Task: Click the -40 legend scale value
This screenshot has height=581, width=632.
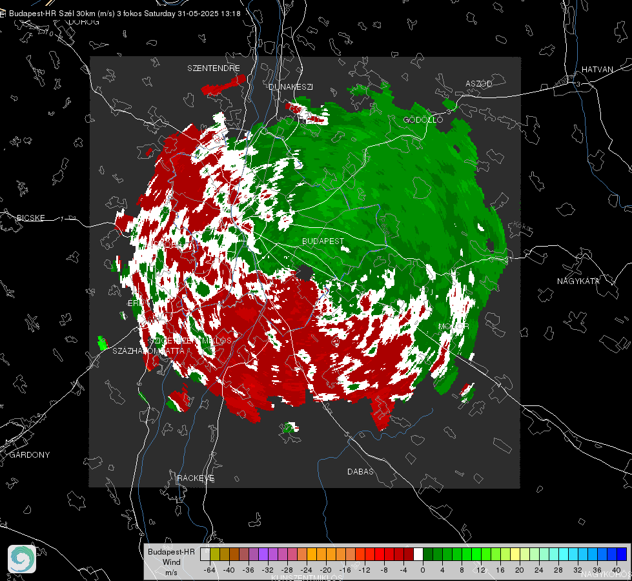Action: tap(229, 570)
